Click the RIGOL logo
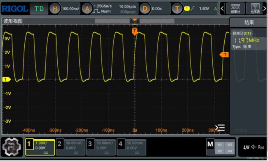This screenshot has height=161, width=268. [15, 9]
